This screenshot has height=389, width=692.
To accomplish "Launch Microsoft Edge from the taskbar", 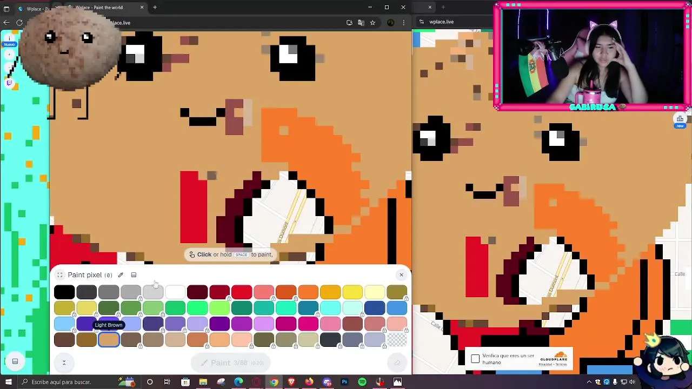I will (x=238, y=382).
